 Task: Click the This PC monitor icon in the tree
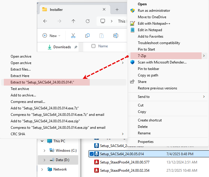(50, 141)
